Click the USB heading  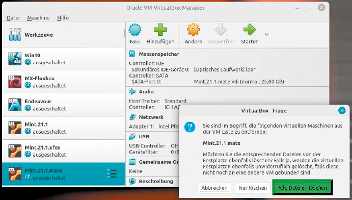tap(144, 137)
